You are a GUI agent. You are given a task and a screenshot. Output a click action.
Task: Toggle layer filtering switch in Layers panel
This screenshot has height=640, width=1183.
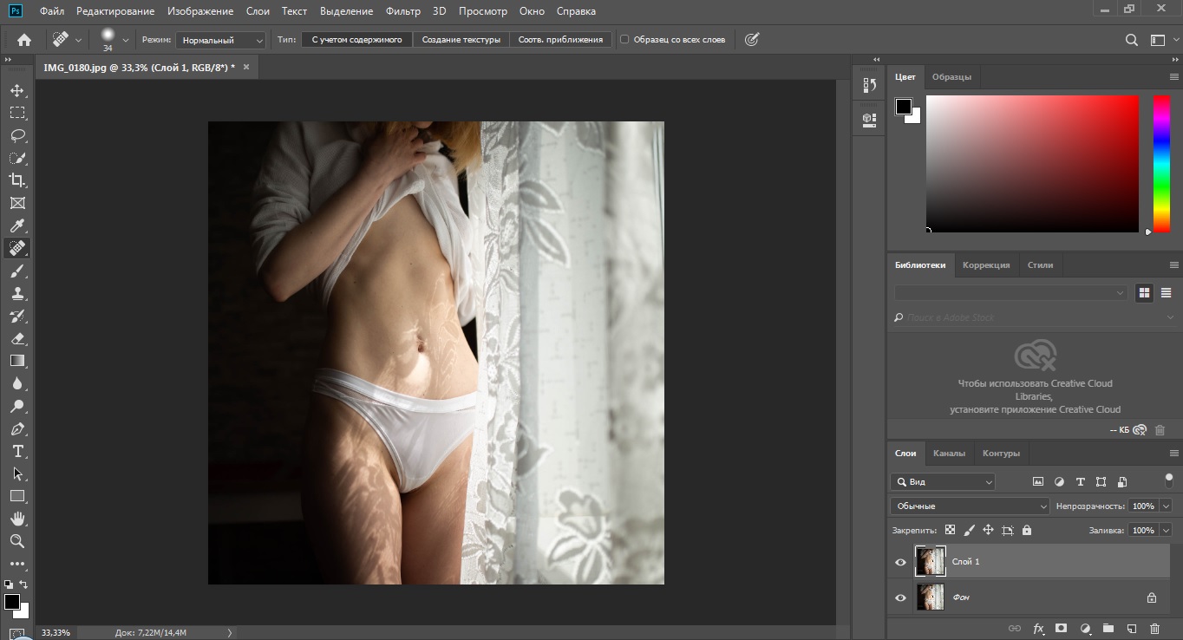point(1168,480)
